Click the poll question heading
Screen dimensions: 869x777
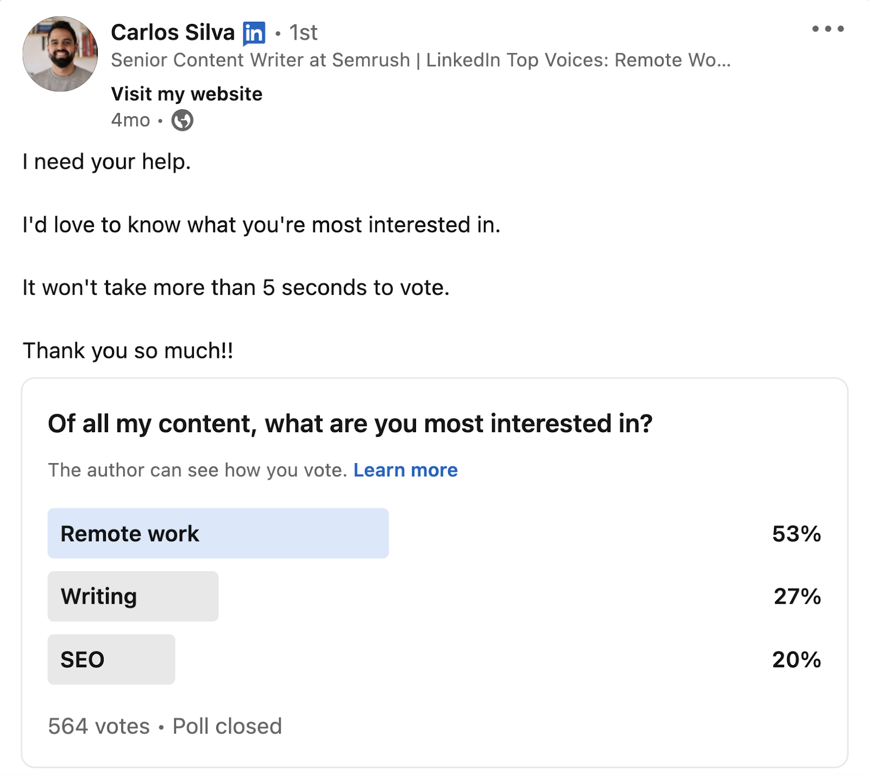(x=351, y=424)
